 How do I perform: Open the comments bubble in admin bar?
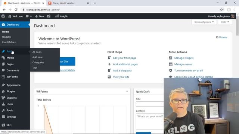[x=27, y=16]
